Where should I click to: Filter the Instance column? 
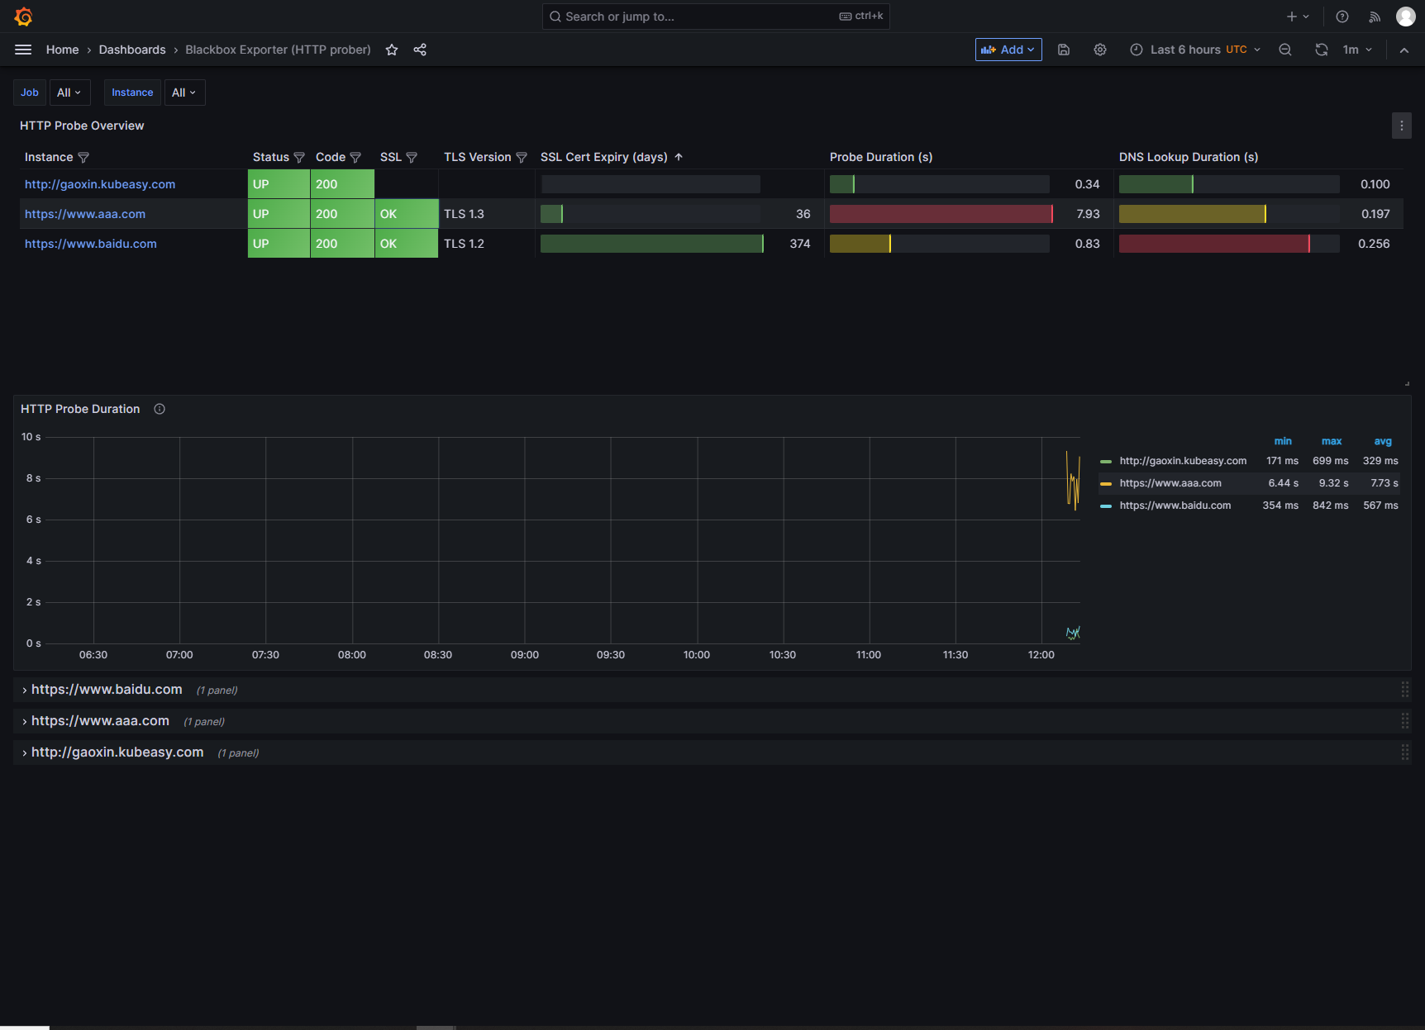click(83, 158)
